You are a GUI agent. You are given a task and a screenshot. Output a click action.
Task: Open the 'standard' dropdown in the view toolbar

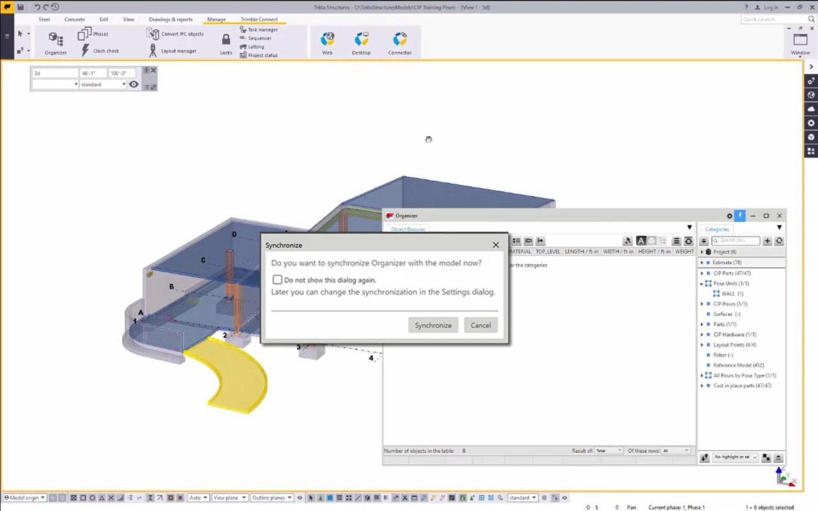coord(103,84)
